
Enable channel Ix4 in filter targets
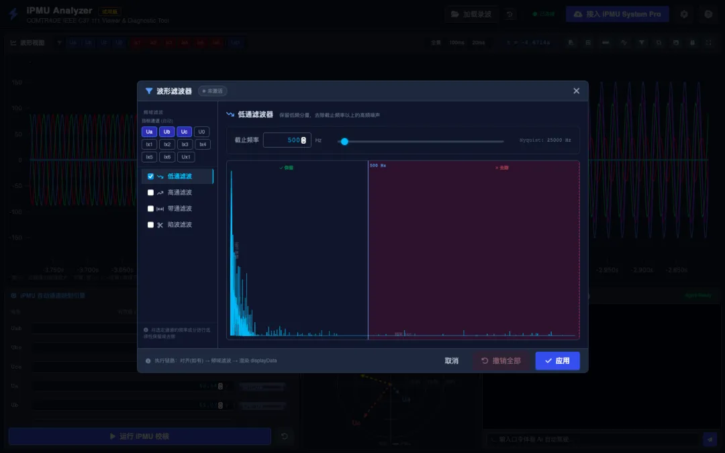(x=203, y=144)
